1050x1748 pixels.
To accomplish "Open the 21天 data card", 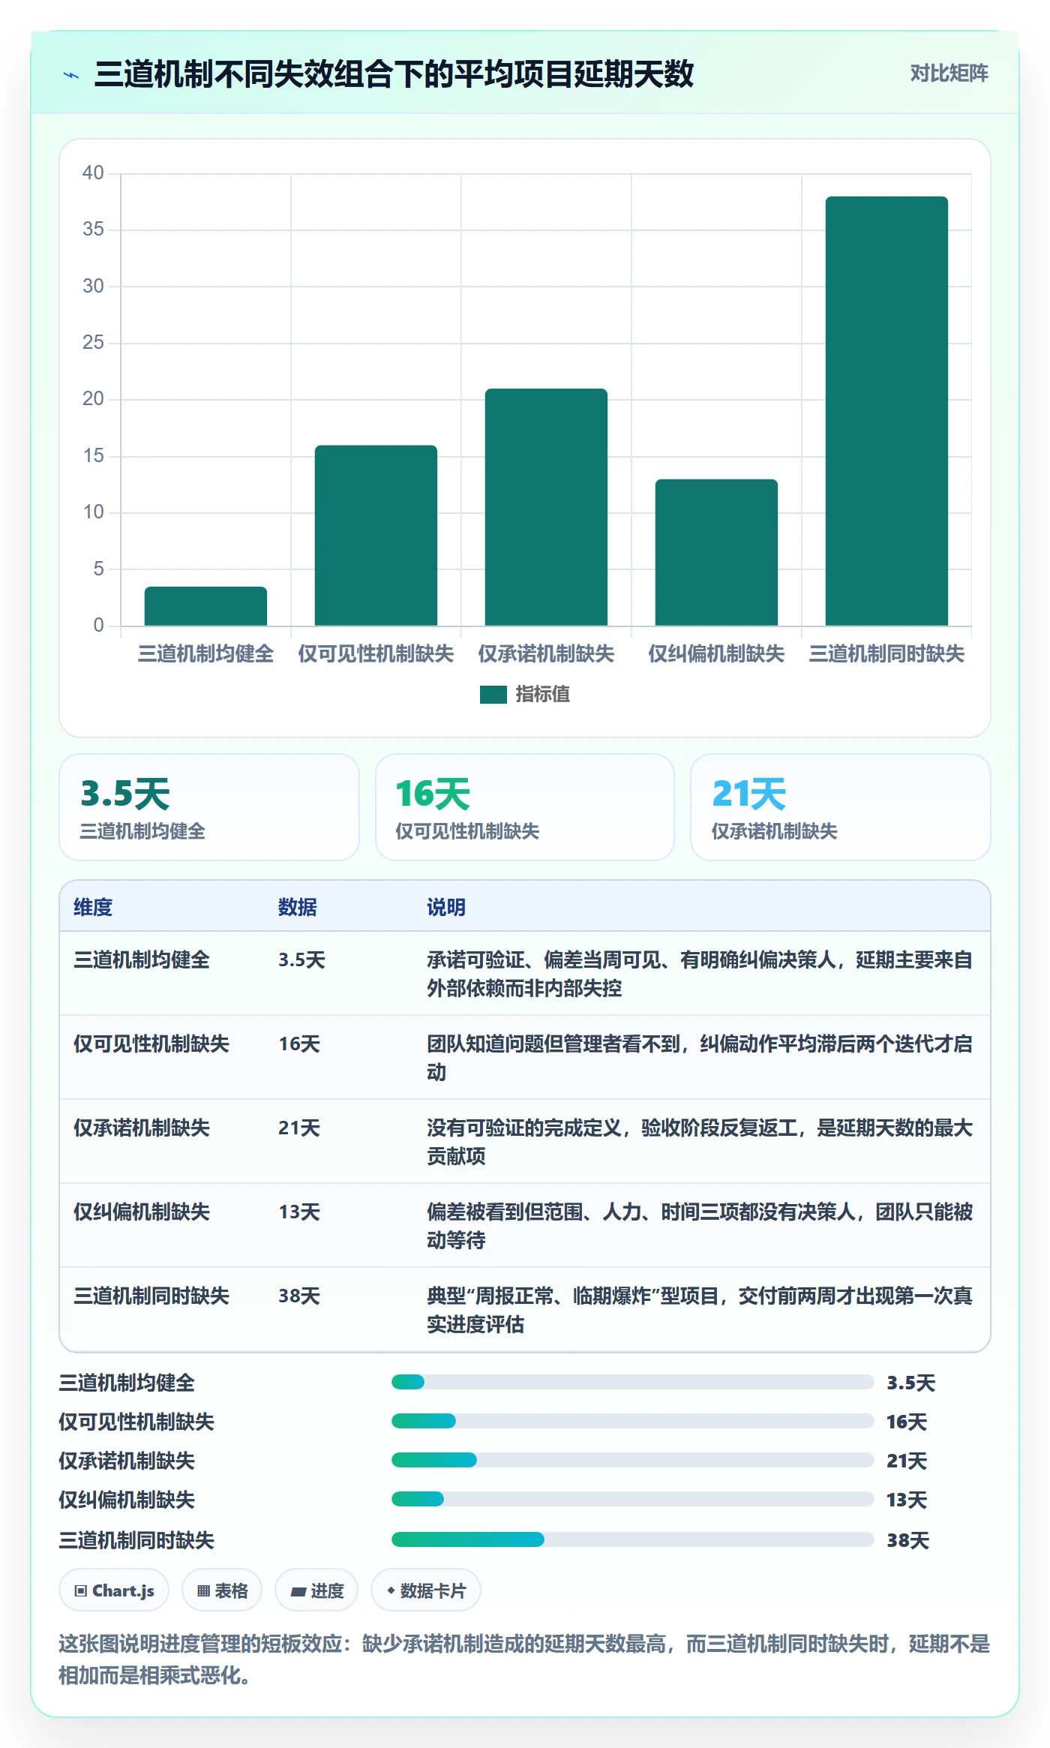I will tap(841, 807).
